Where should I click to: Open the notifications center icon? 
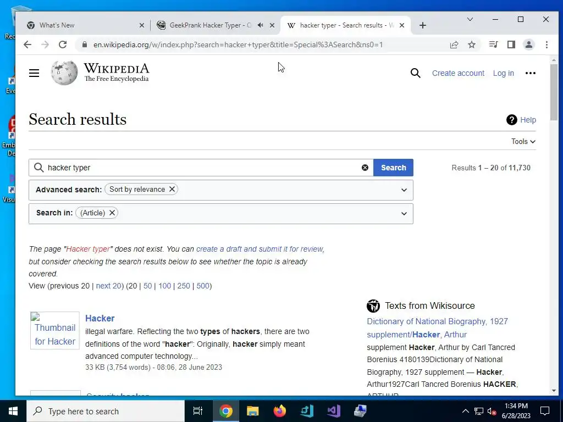(545, 411)
